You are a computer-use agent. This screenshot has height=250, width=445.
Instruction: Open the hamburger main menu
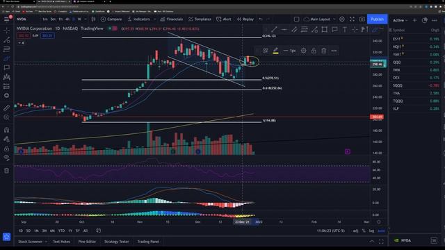(6, 19)
